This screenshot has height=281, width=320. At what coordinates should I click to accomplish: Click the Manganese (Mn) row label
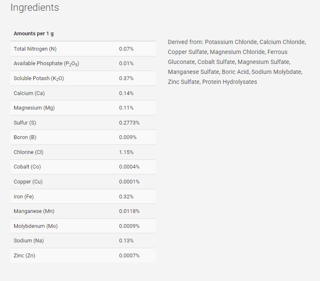click(x=34, y=211)
